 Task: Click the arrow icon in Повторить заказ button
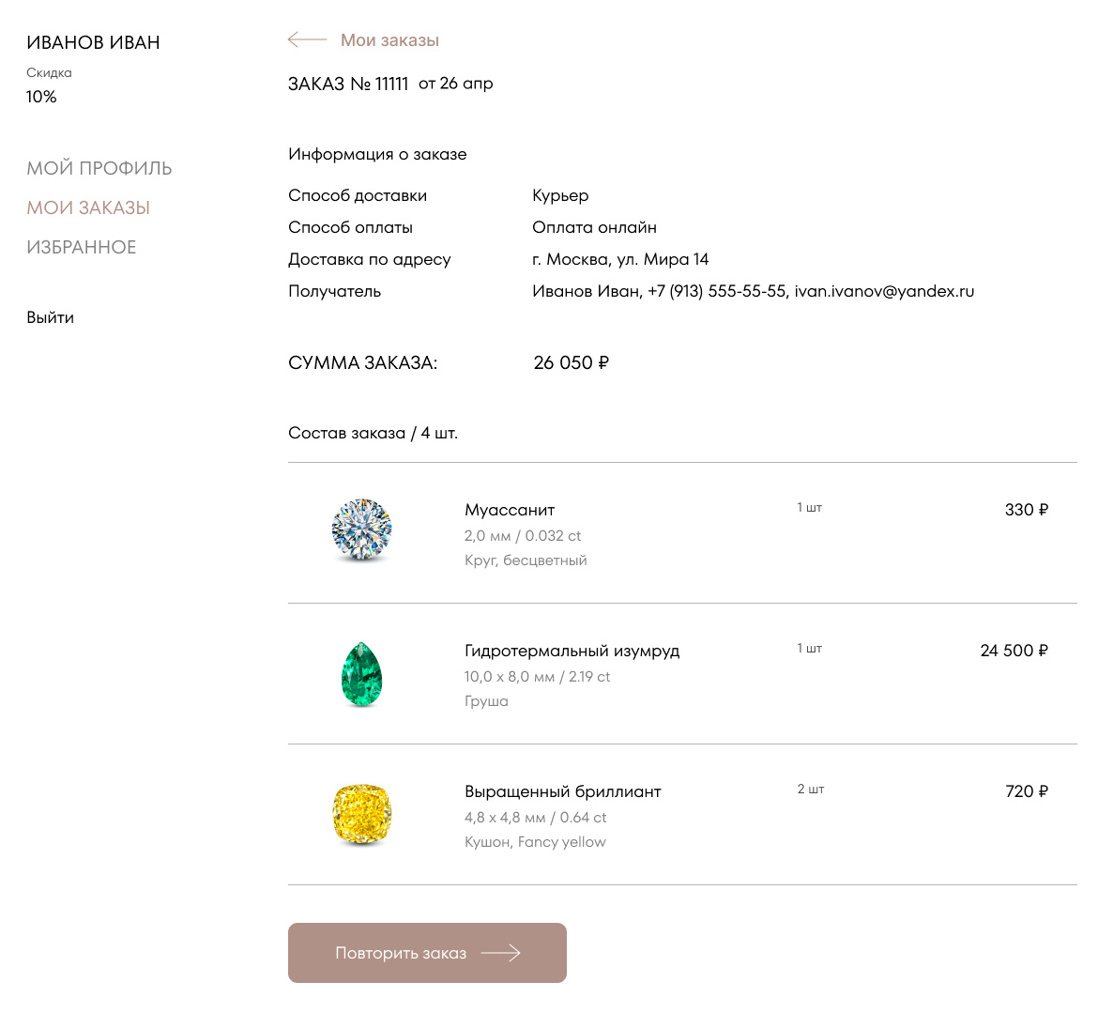point(500,953)
